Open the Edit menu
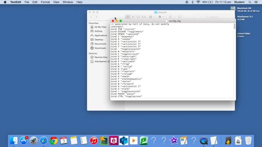The width and height of the screenshot is (262, 147). point(35,2)
